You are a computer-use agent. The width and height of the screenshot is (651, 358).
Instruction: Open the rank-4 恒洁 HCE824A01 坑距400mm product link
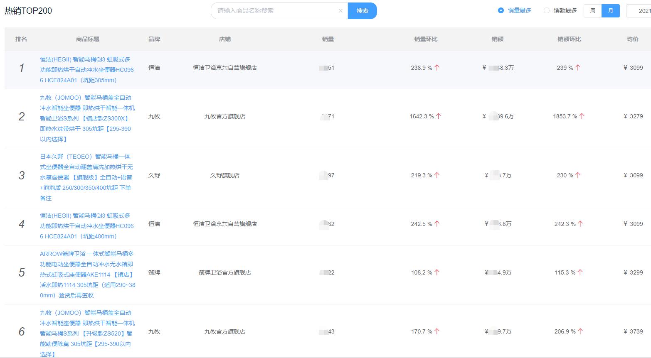(x=86, y=226)
